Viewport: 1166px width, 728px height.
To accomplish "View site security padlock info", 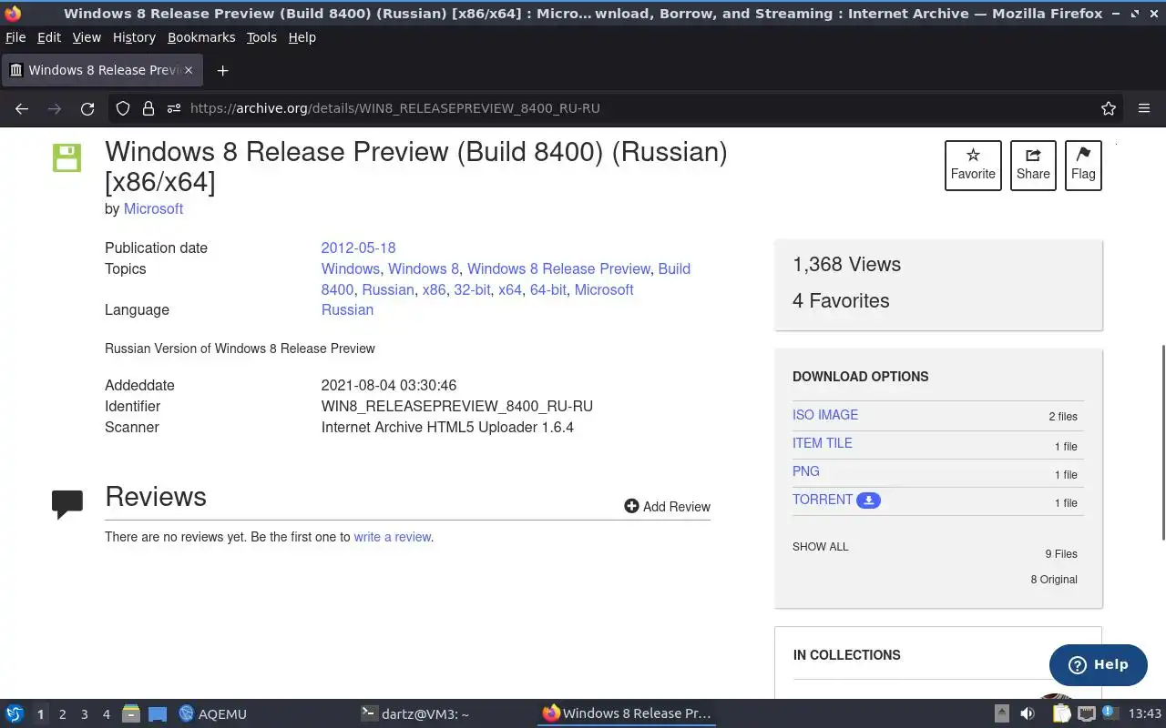I will (x=148, y=108).
